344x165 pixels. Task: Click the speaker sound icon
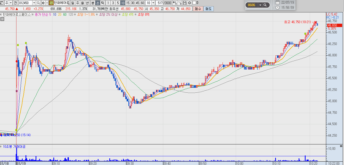pyautogui.click(x=43, y=3)
